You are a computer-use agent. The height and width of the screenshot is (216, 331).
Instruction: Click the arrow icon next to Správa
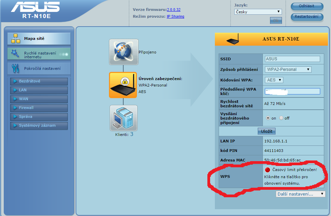click(15, 117)
